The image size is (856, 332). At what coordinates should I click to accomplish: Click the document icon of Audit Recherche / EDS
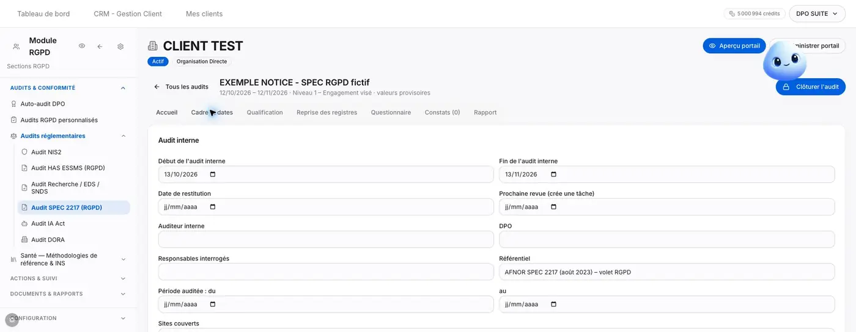24,188
